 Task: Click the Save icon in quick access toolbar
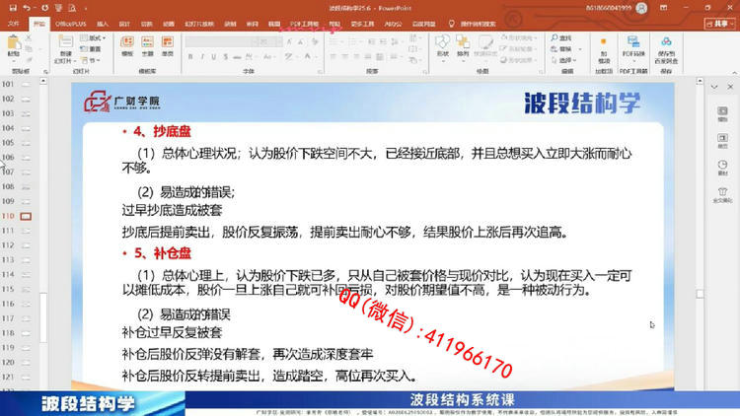13,8
